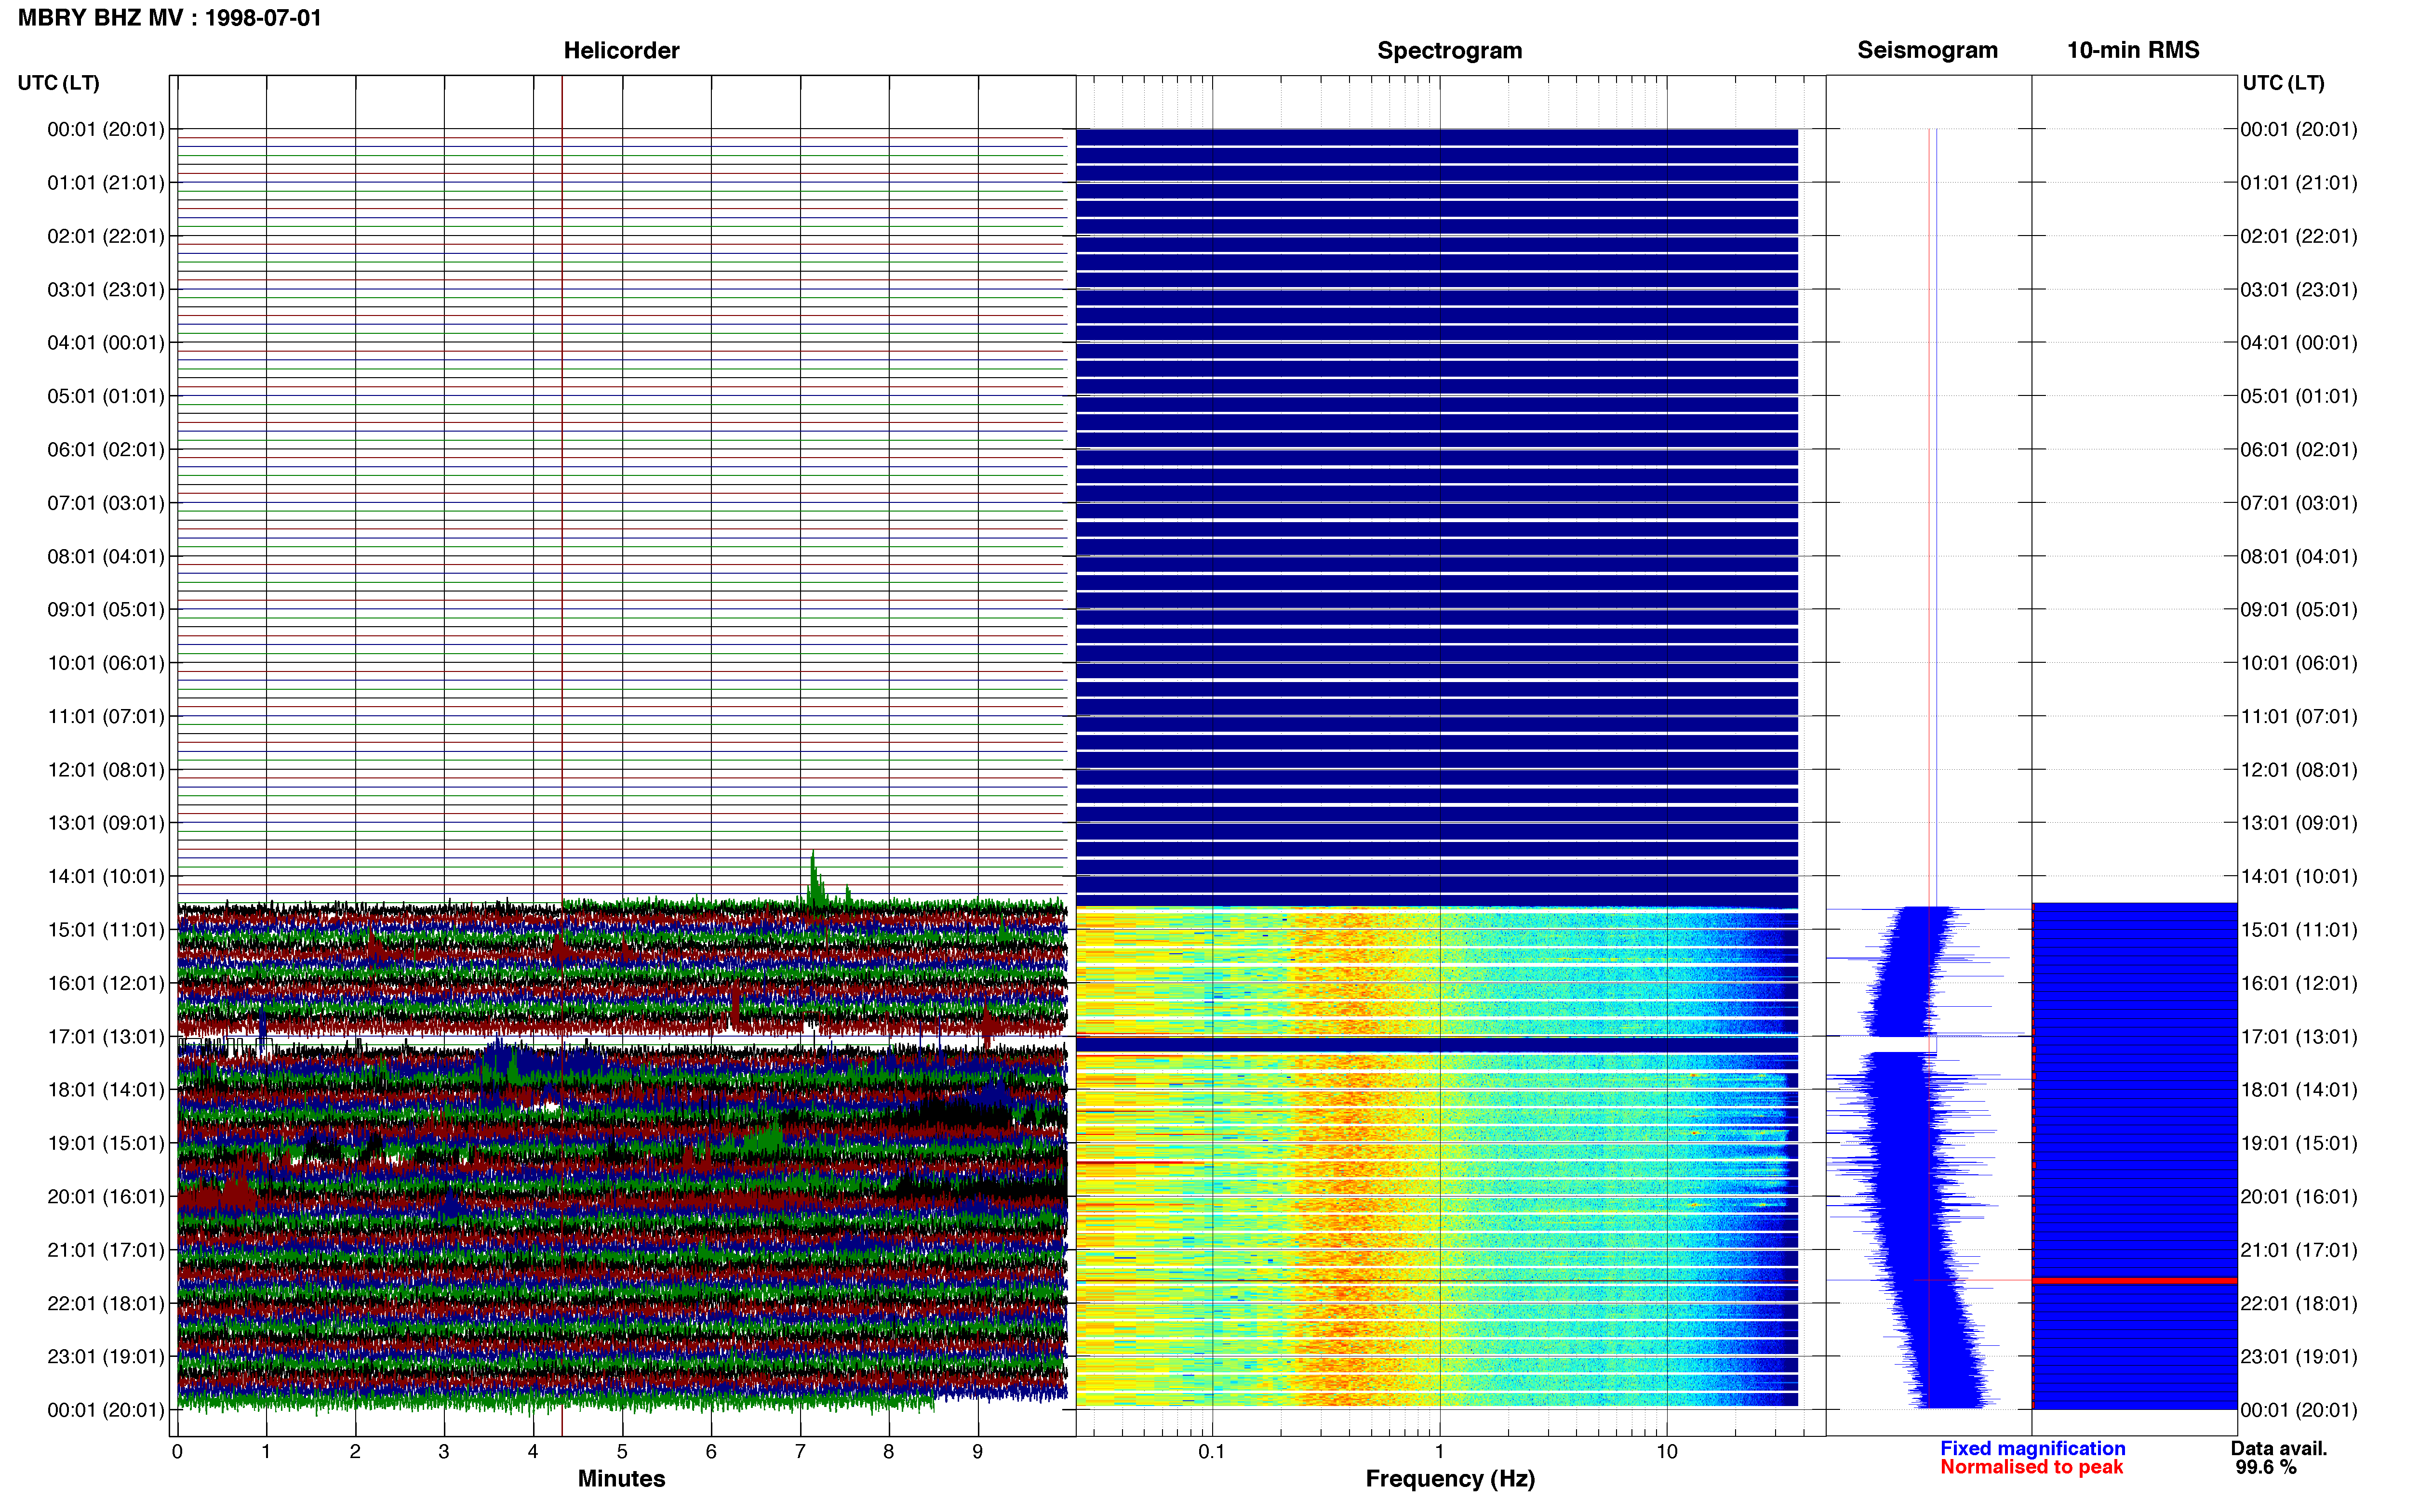Click the 01:01 (21:01) label beside the helicorder
Viewport: 2419px width, 1512px height.
pyautogui.click(x=106, y=183)
